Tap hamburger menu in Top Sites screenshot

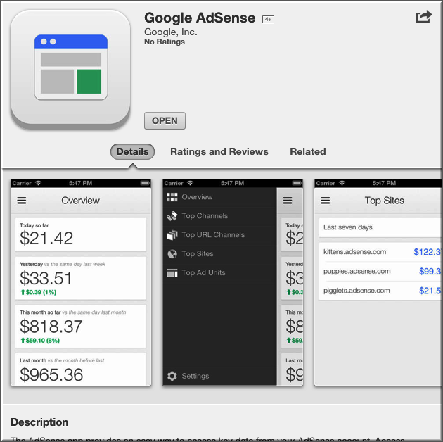coord(325,201)
